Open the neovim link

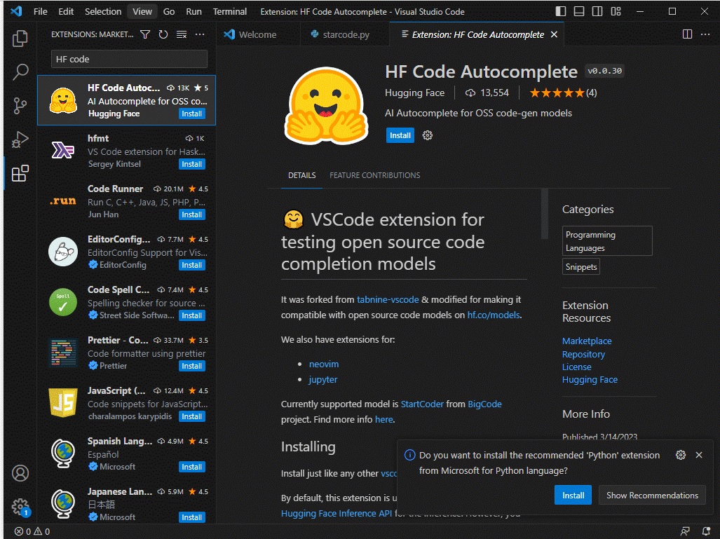[x=324, y=364]
